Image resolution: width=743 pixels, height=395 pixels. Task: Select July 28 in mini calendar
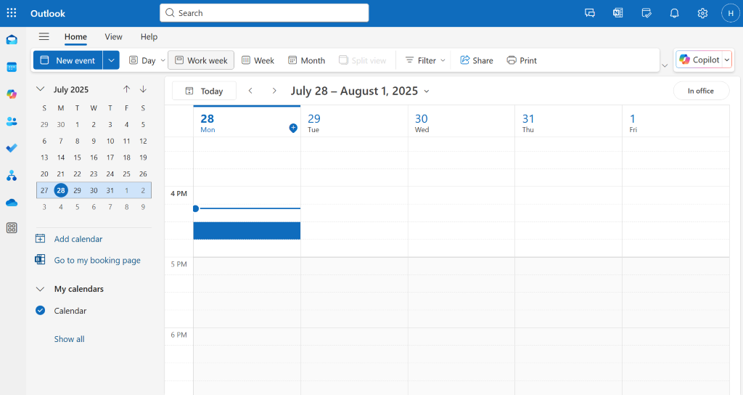[x=61, y=190]
